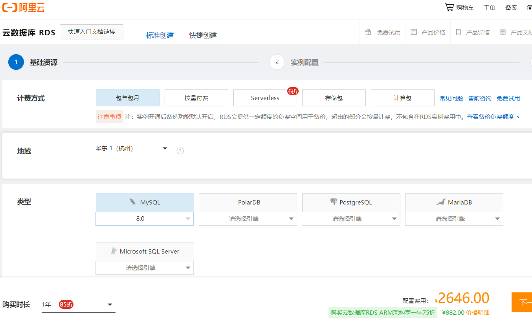This screenshot has width=532, height=323.
Task: Open 免费试用 in the header bar
Action: 389,32
